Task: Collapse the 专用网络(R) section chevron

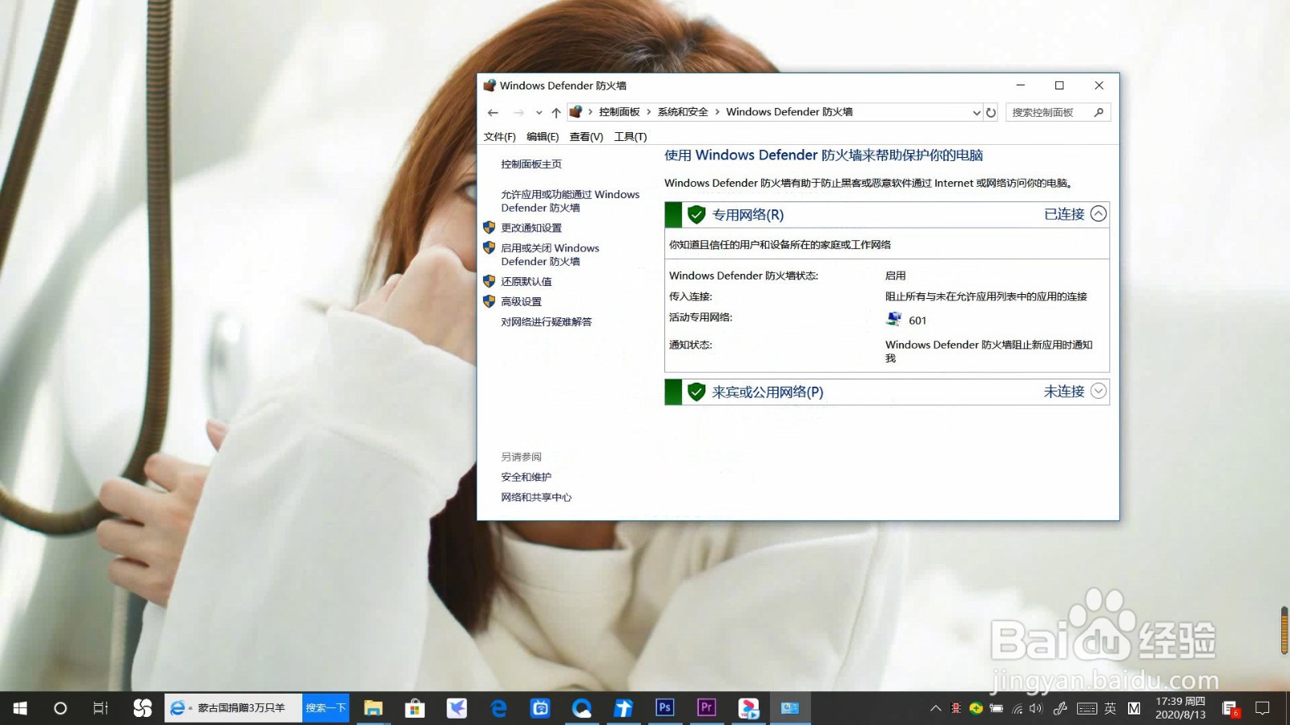Action: pyautogui.click(x=1098, y=214)
